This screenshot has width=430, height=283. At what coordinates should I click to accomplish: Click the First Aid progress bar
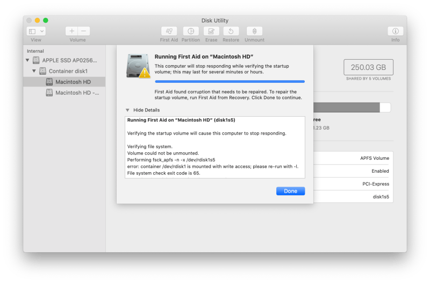230,82
